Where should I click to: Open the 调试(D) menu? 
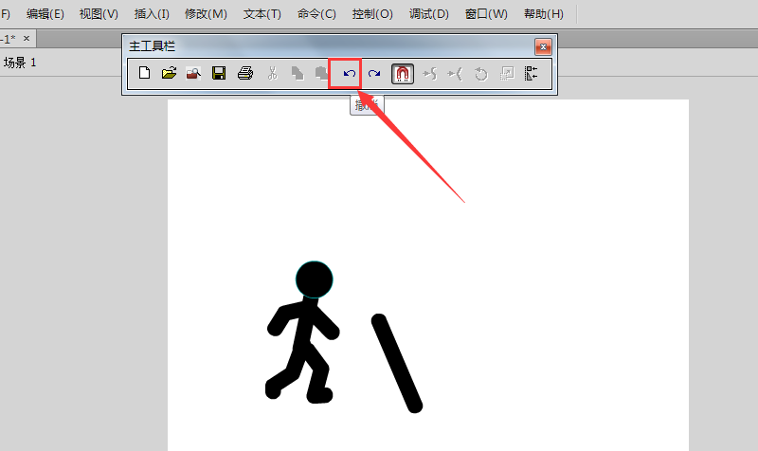(x=429, y=14)
